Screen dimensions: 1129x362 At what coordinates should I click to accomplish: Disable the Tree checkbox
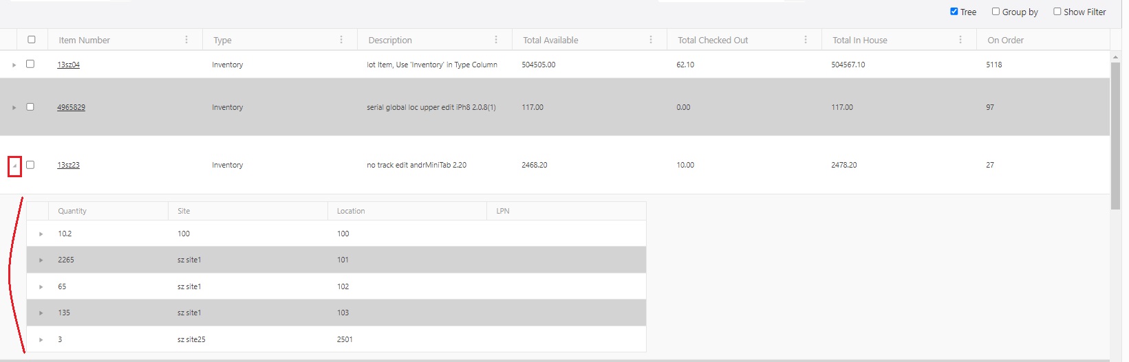point(954,12)
